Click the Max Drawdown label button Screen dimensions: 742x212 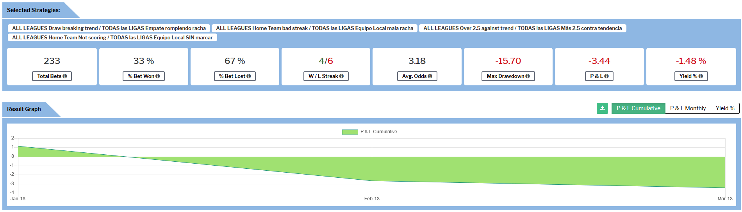pos(508,76)
